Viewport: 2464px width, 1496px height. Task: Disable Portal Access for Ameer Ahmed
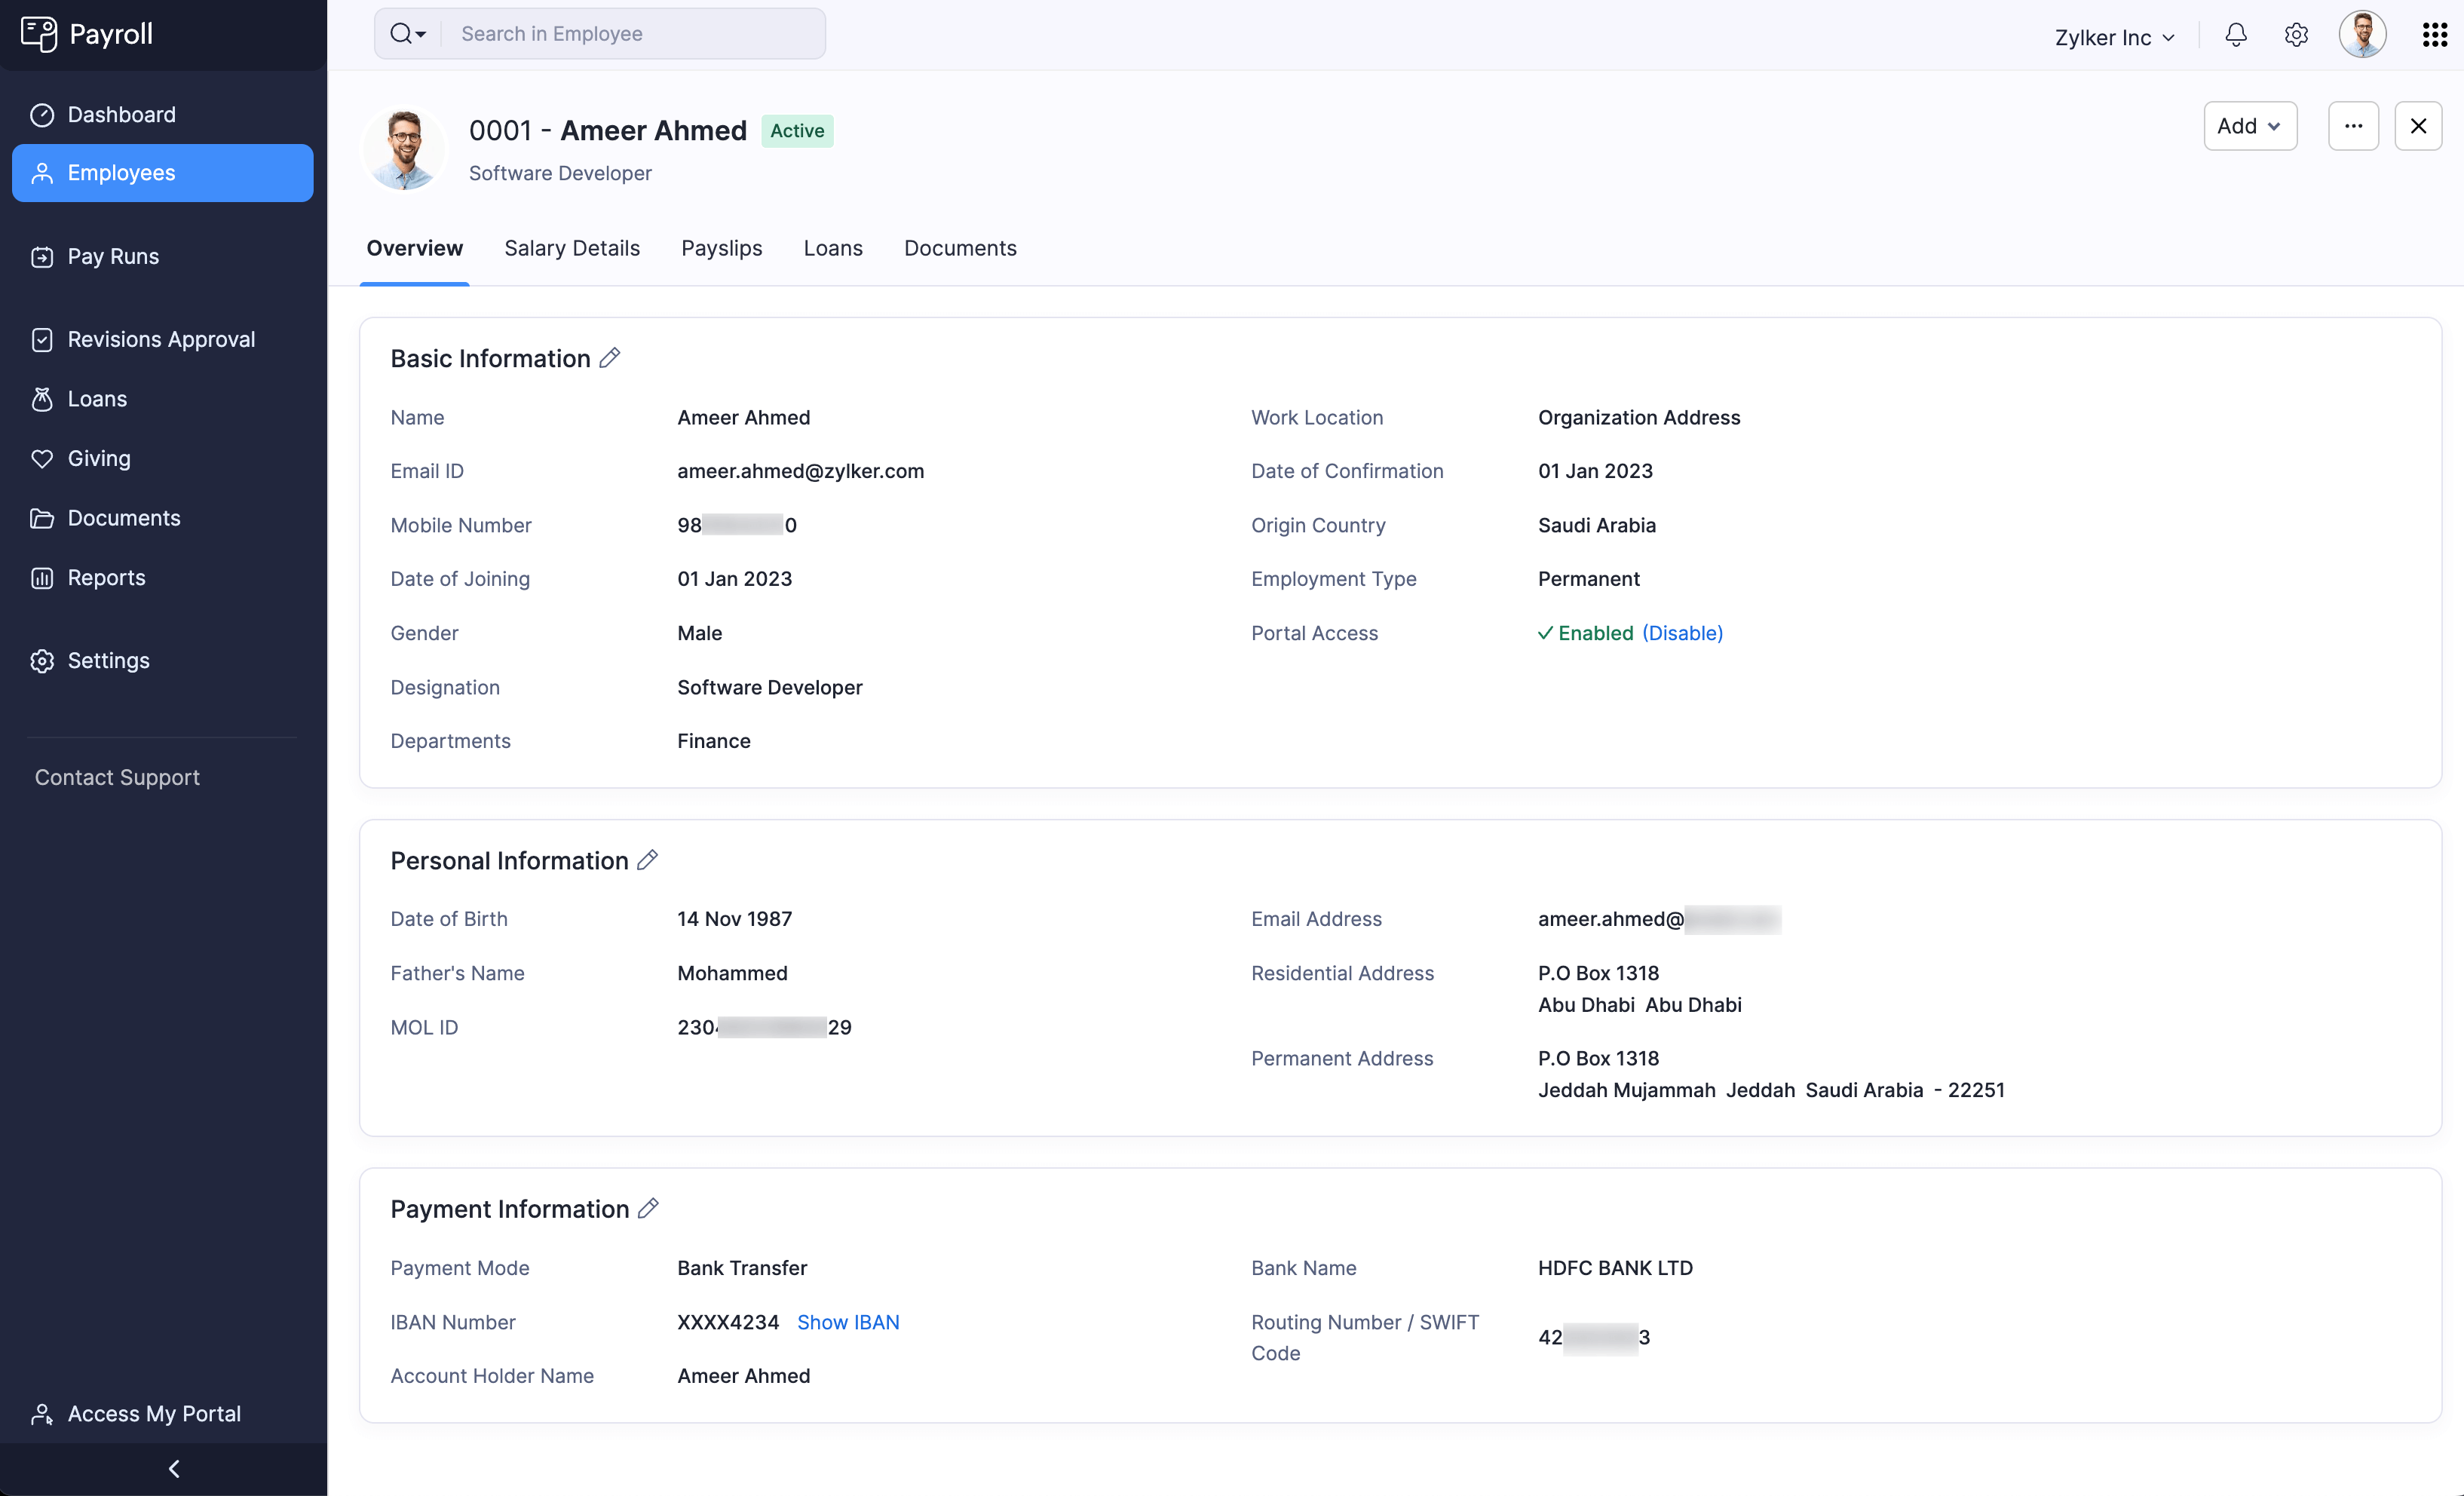point(1683,632)
